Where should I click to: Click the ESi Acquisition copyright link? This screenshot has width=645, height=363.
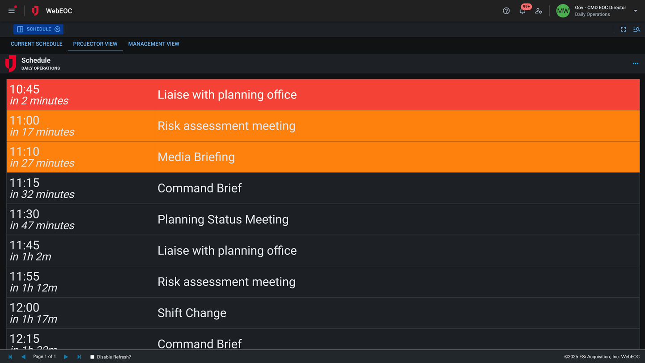tap(603, 356)
